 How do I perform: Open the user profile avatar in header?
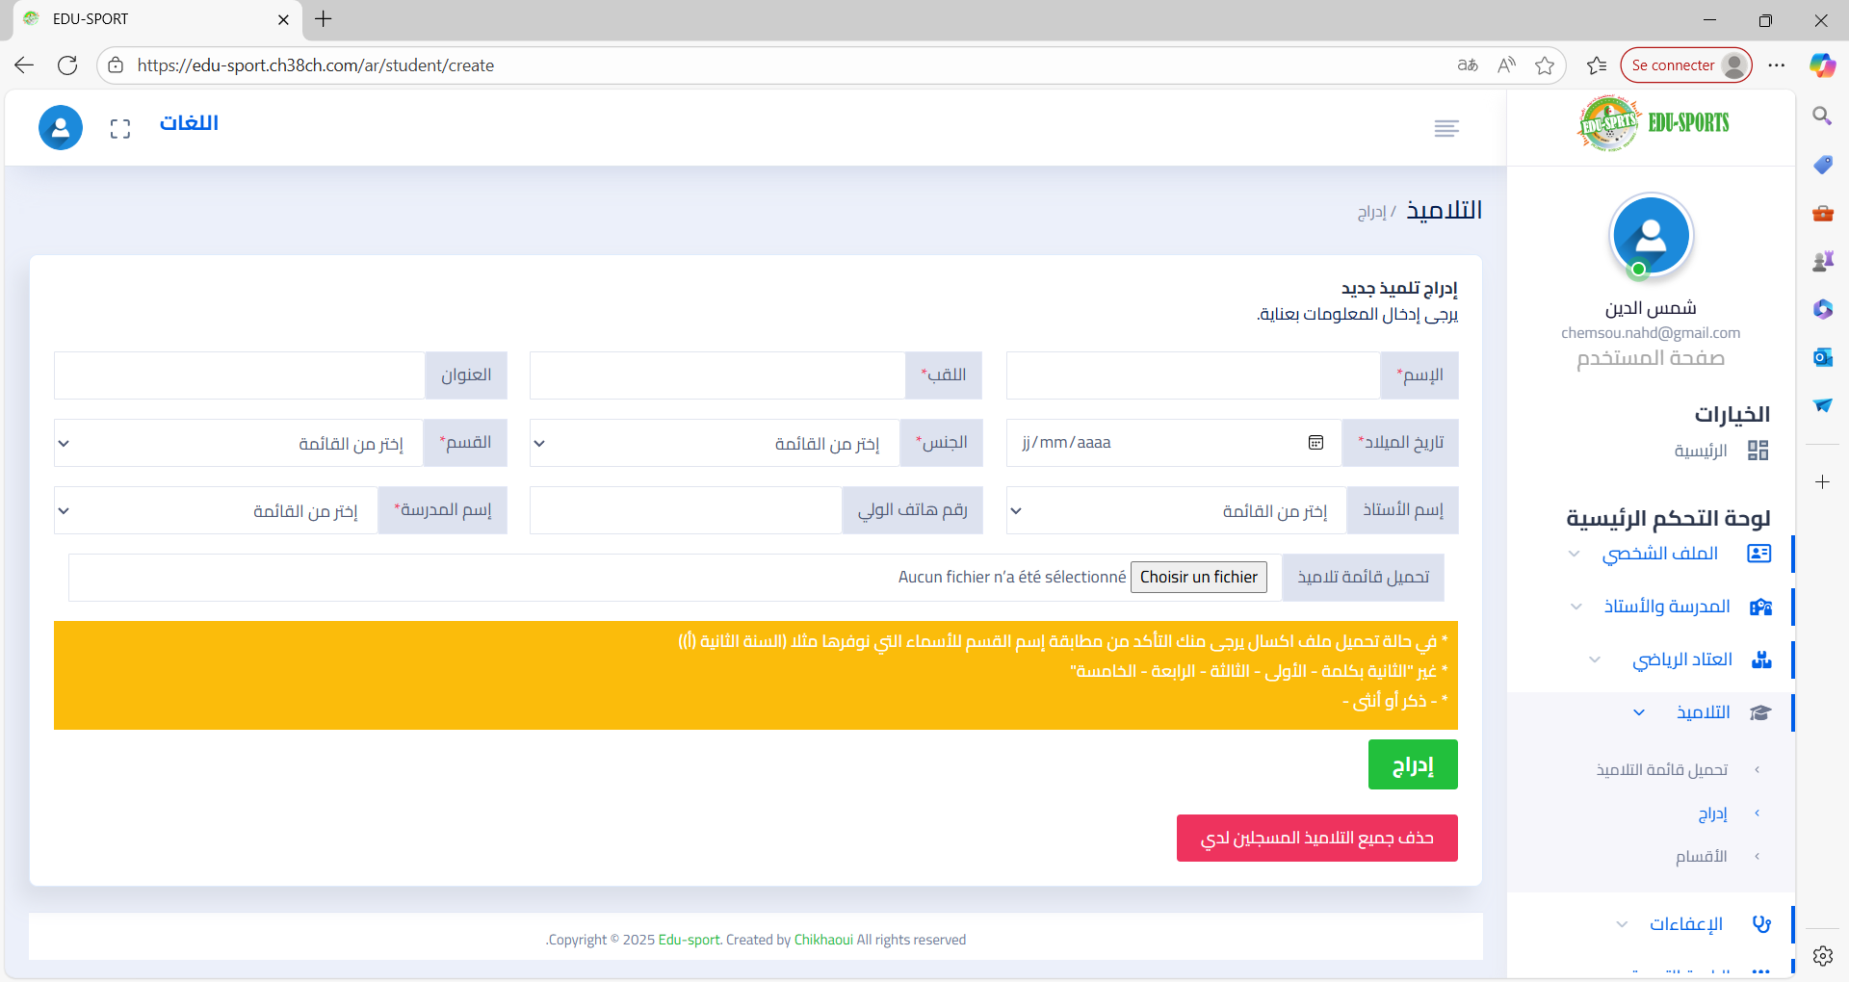61,128
